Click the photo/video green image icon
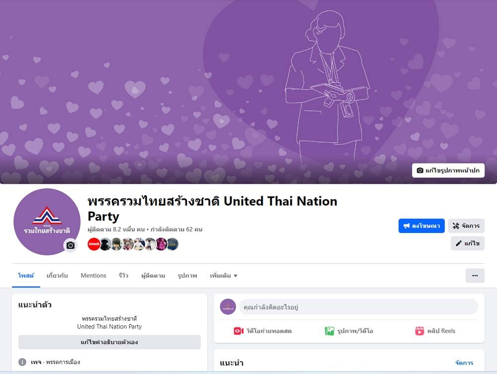The height and width of the screenshot is (374, 497). (330, 331)
